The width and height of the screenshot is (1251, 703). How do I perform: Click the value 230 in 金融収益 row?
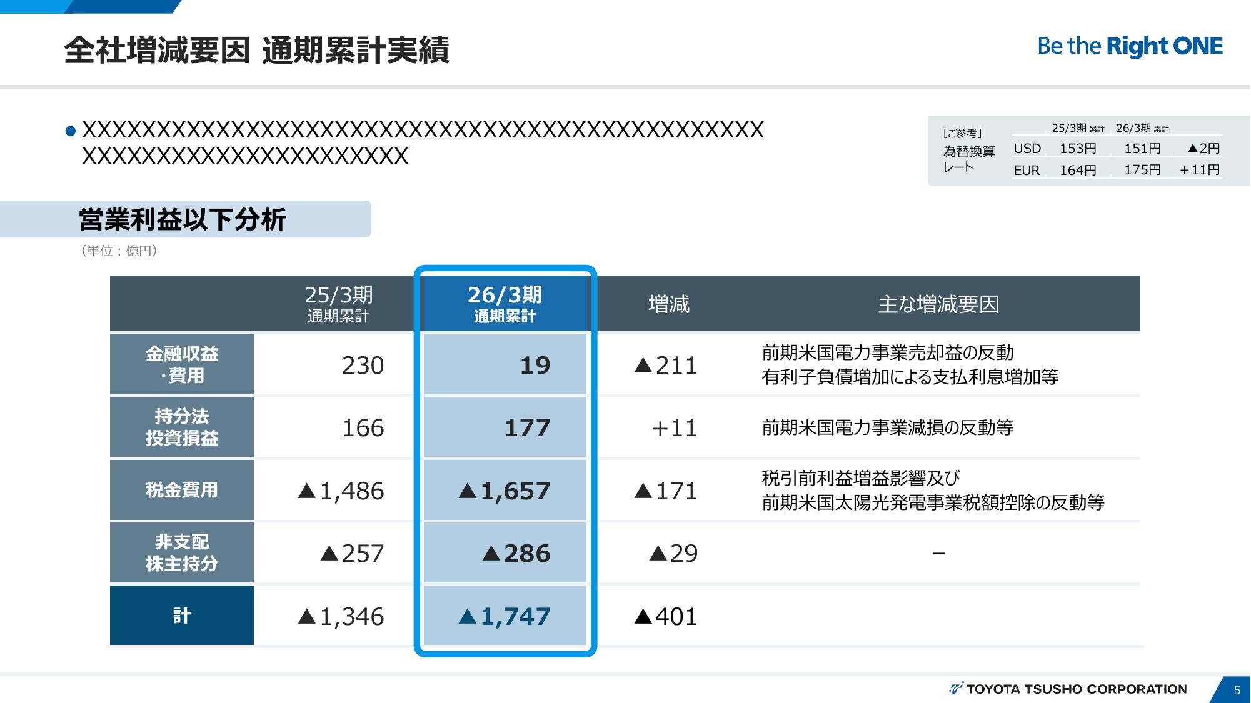point(363,366)
